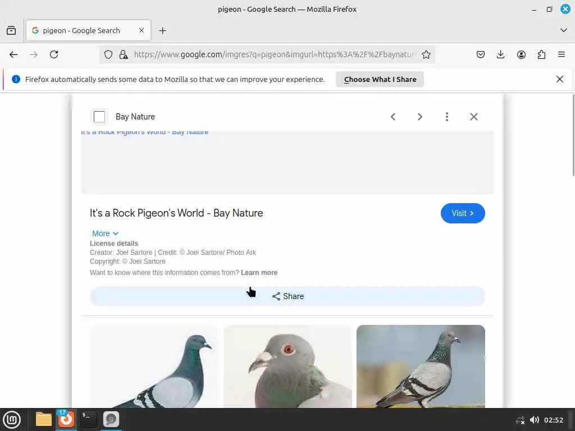The image size is (575, 431).
Task: Dismiss the Firefox data notification bar
Action: 560,79
